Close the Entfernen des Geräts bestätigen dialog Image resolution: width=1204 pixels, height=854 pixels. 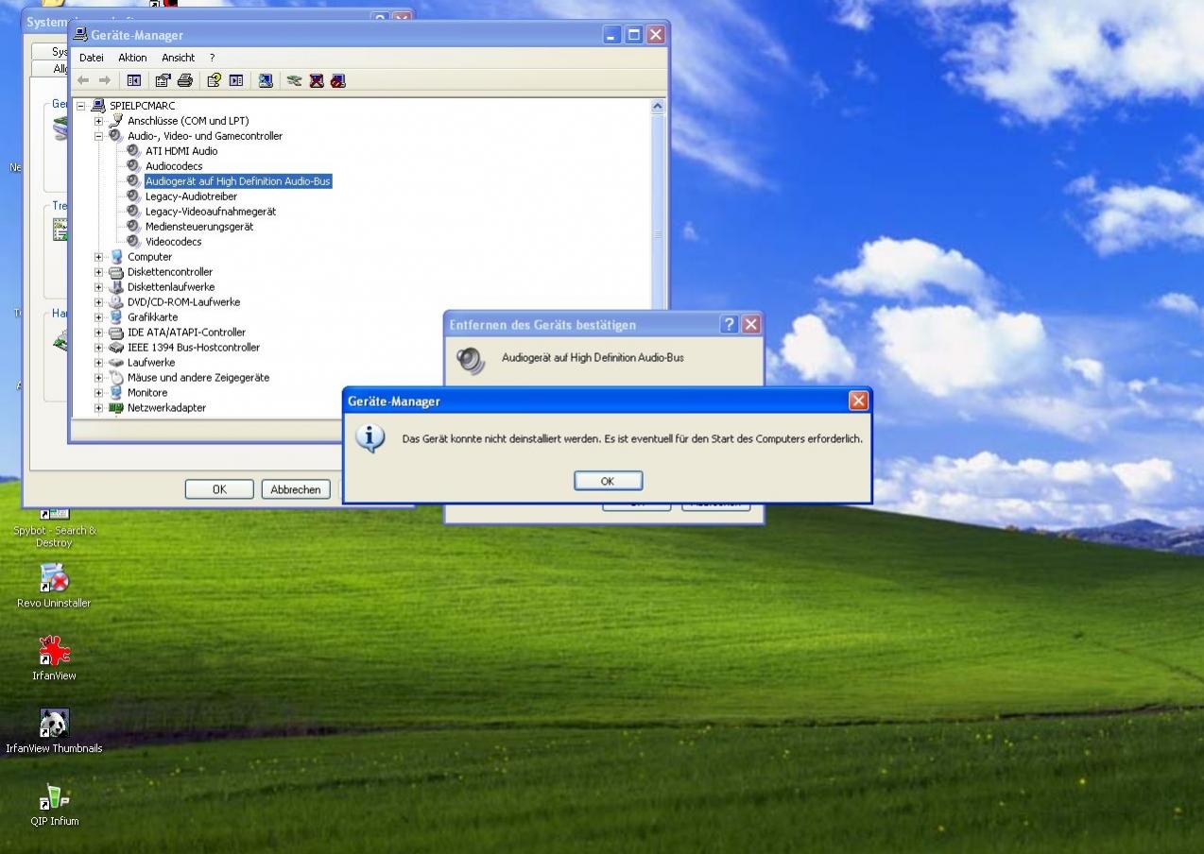pyautogui.click(x=750, y=324)
